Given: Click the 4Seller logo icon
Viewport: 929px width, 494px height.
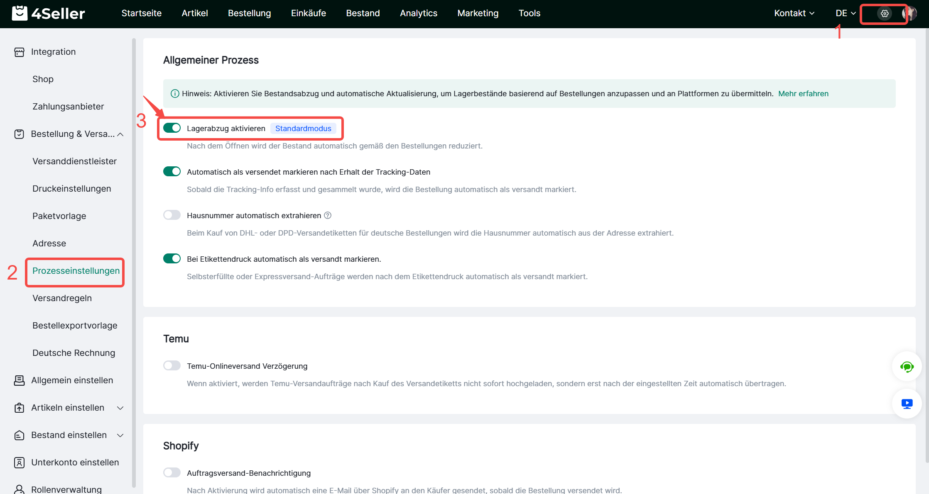Looking at the screenshot, I should click(20, 13).
